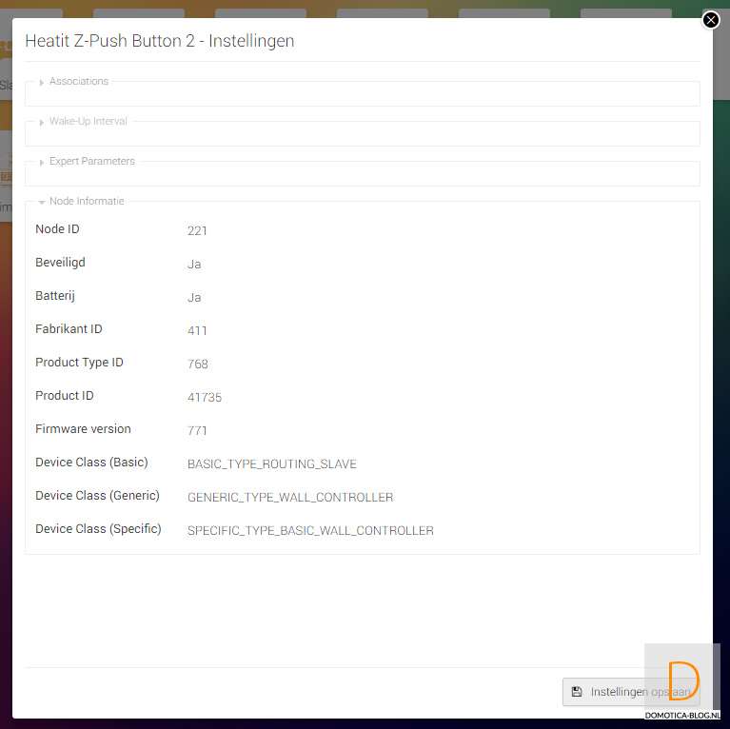
Task: Click the Device Class (Basic) label
Action: pyautogui.click(x=91, y=463)
